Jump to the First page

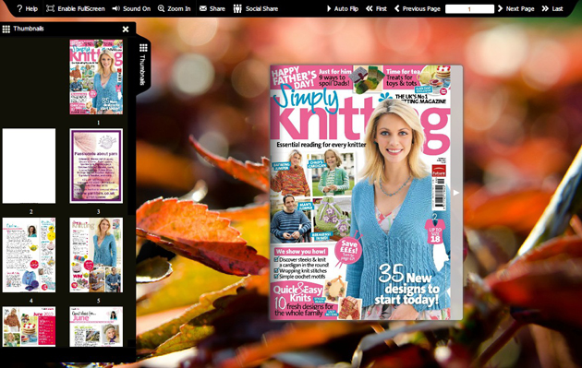pyautogui.click(x=376, y=8)
